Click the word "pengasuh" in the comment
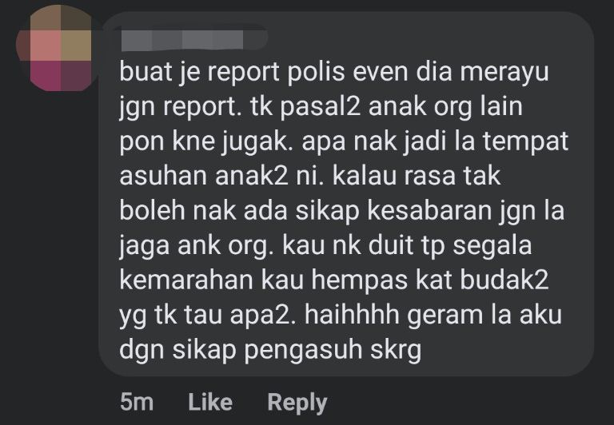614x425 pixels. 304,350
